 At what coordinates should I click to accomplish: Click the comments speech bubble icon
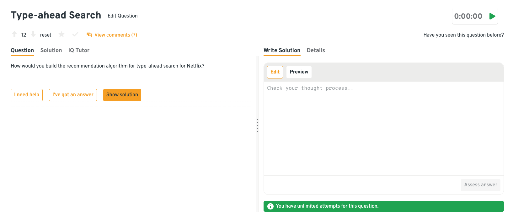pyautogui.click(x=89, y=35)
